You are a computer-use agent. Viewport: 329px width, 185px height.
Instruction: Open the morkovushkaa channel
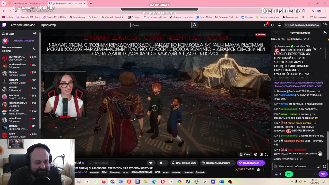coord(19,66)
